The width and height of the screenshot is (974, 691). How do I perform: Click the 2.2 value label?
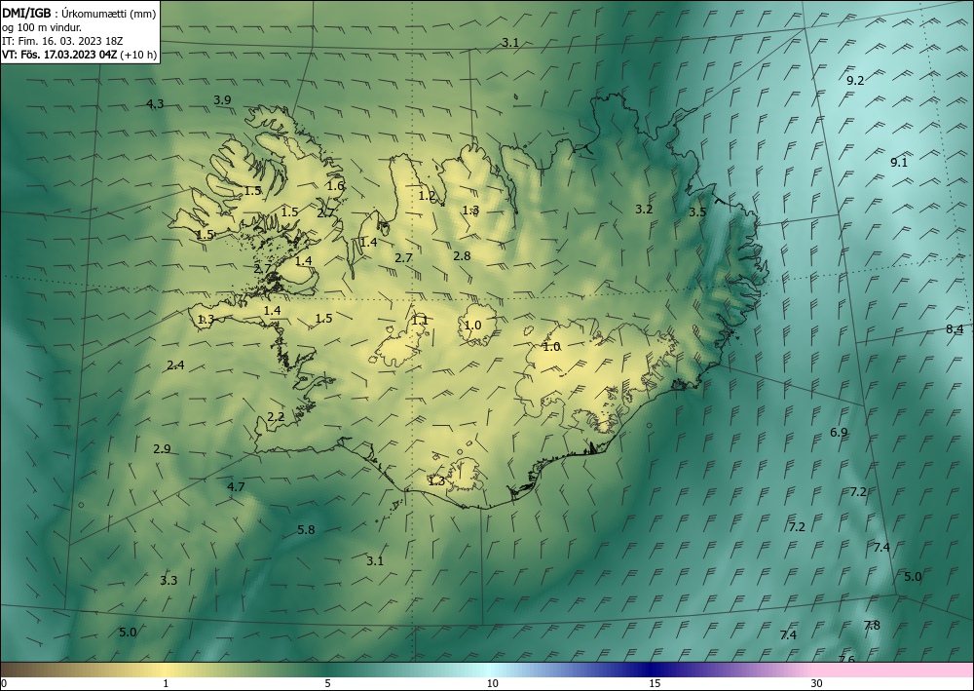coord(276,416)
